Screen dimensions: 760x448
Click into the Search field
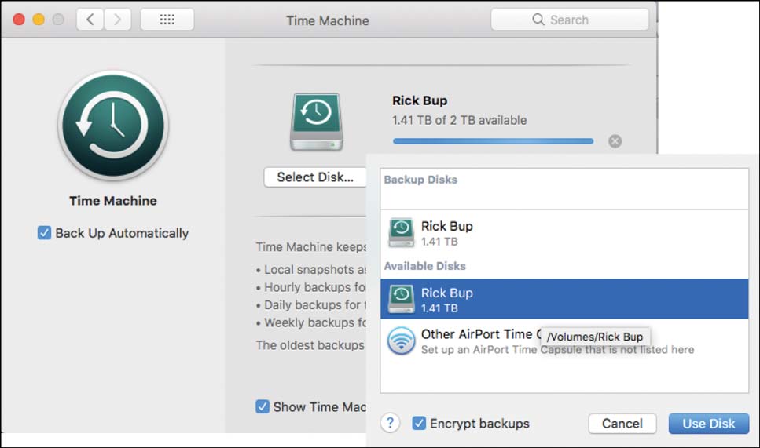click(570, 20)
